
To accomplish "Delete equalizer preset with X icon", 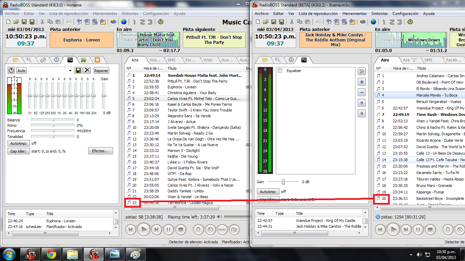I will (x=87, y=70).
